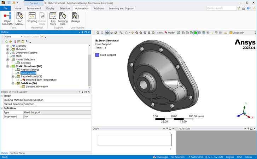Click the Fixed Support legend color swatch
The height and width of the screenshot is (159, 257).
[x=97, y=55]
